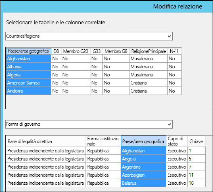Click Musulmana in the Afghanistan row

(x=148, y=59)
